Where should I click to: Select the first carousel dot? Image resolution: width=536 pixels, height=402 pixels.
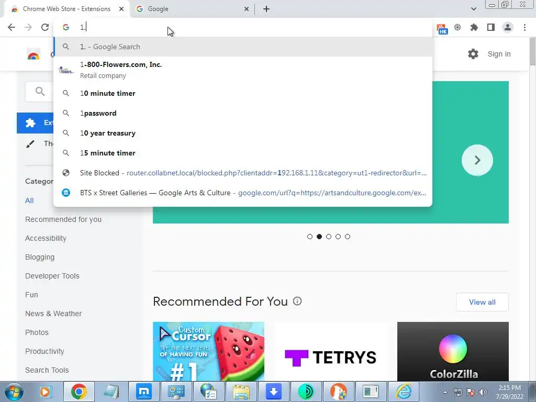point(310,237)
